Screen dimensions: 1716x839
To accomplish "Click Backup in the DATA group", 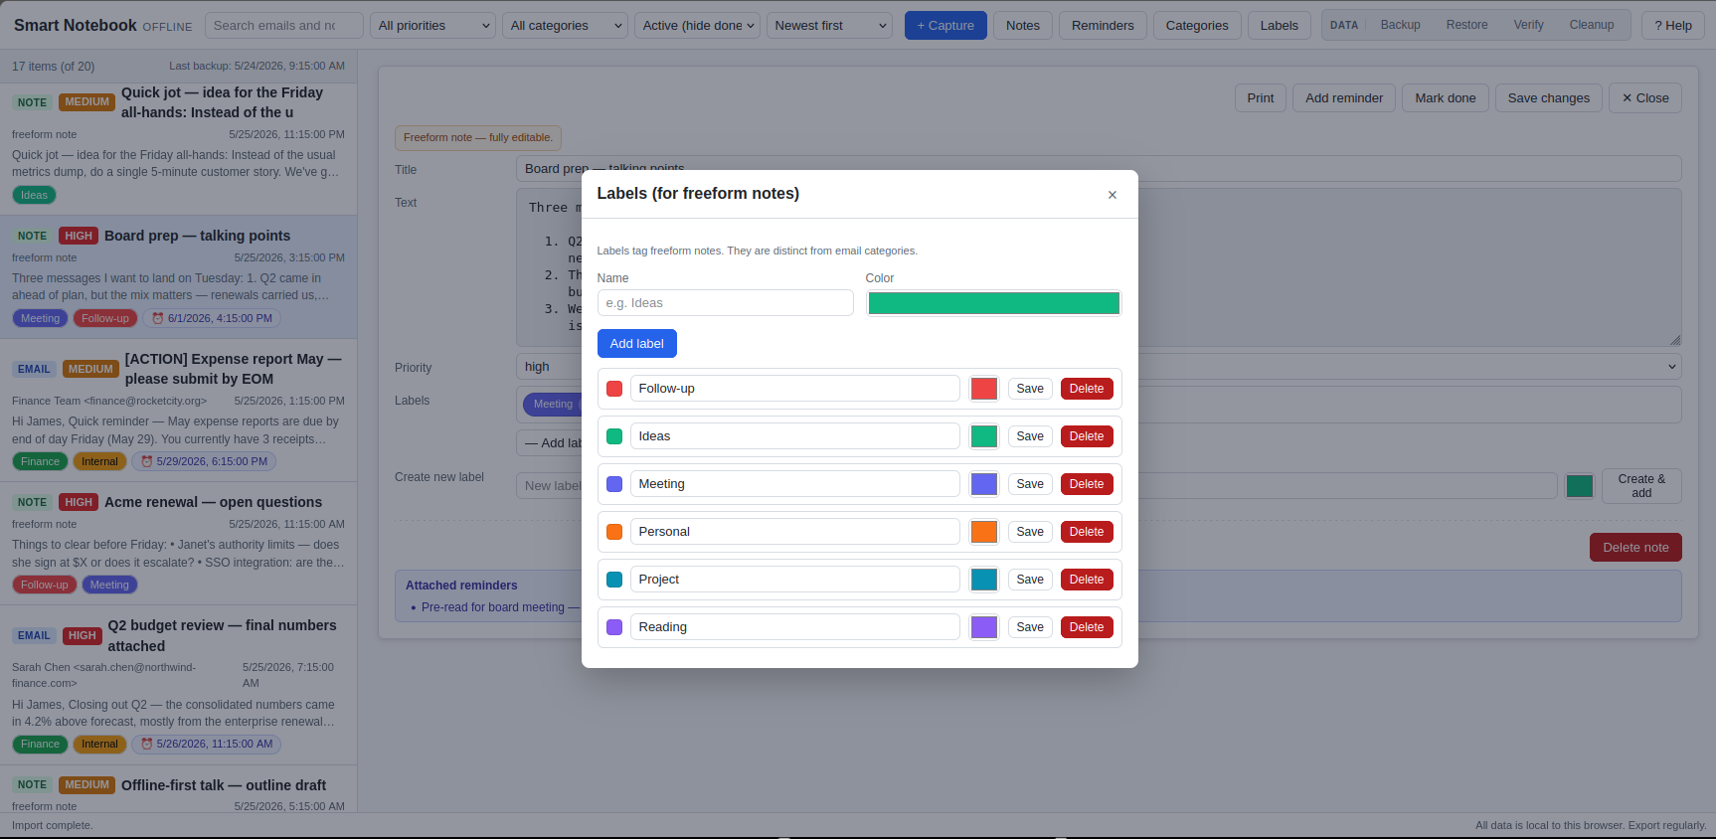I will tap(1400, 25).
